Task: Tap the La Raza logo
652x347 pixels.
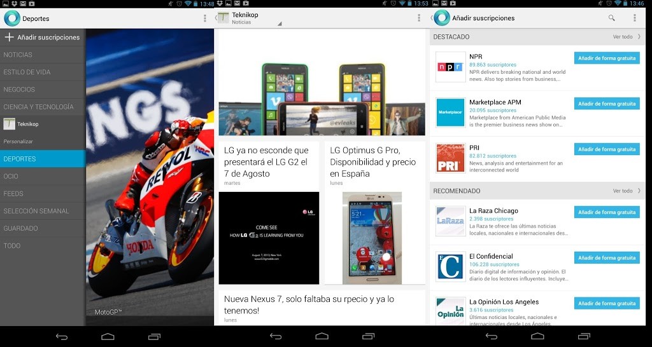Action: point(450,221)
